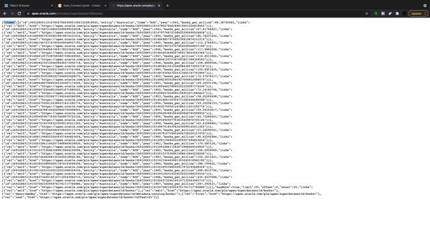This screenshot has width=430, height=242.
Task: Click the Apex_Connect tab favicon
Action: tap(60, 5)
